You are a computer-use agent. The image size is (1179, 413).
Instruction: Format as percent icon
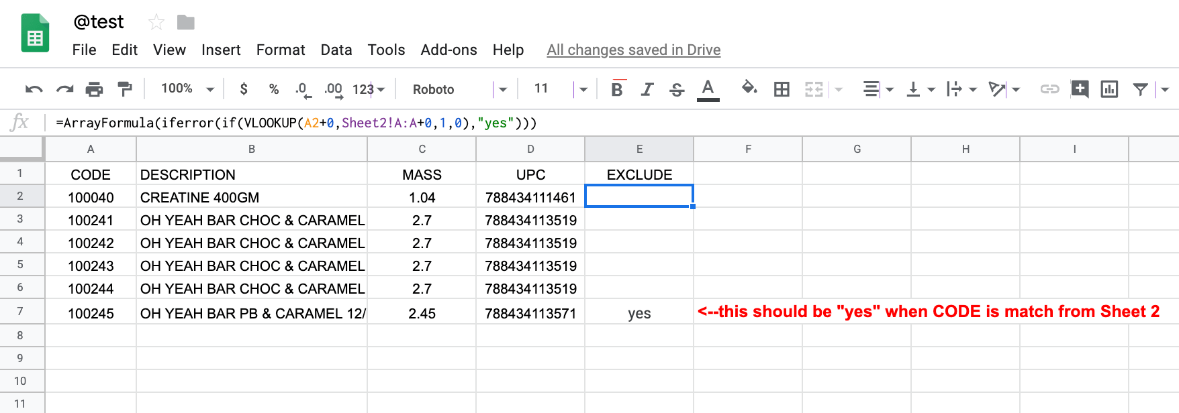click(x=273, y=88)
